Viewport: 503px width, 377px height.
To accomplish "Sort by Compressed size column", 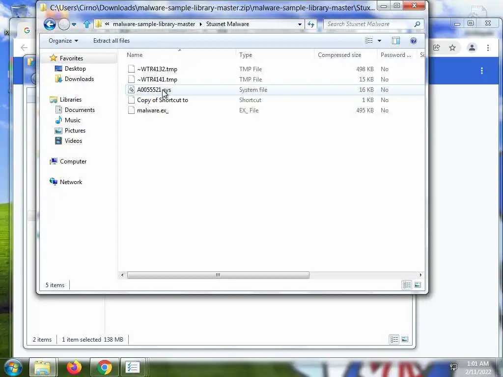I will [x=346, y=55].
